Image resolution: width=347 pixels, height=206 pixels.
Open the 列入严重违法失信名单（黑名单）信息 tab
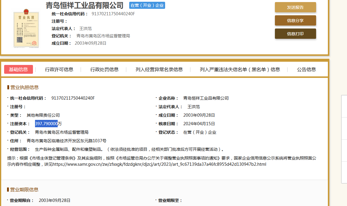240,69
